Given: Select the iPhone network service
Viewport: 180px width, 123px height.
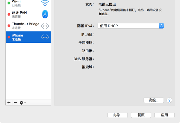Looking at the screenshot, I should click(x=28, y=37).
